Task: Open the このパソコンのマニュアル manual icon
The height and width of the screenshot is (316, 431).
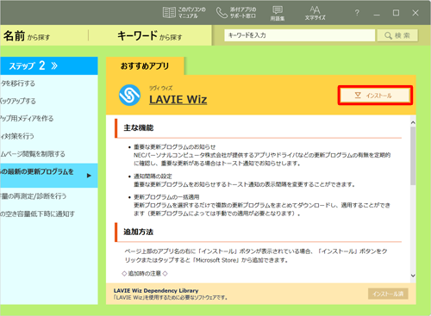Action: pyautogui.click(x=184, y=13)
